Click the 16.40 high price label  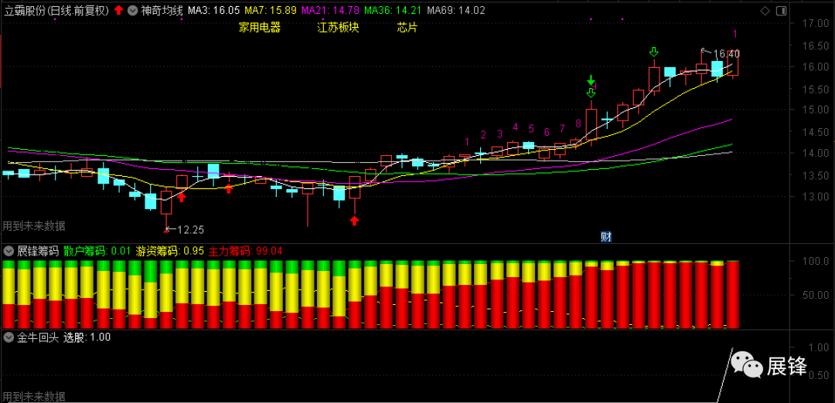(x=726, y=53)
